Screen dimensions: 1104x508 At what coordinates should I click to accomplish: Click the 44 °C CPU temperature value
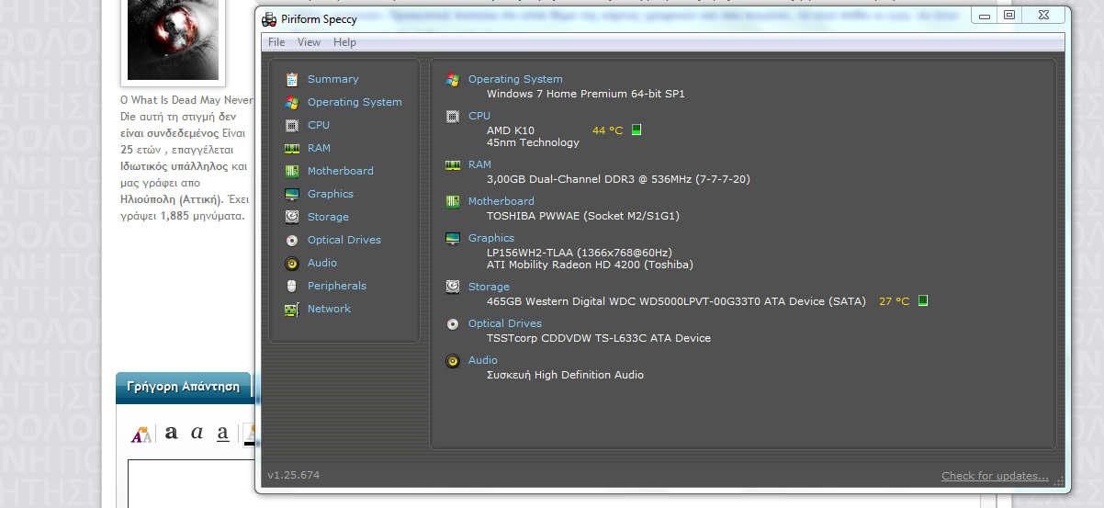(x=607, y=130)
